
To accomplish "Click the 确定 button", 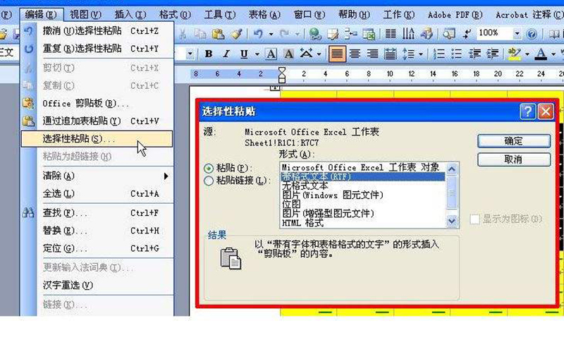I will tap(514, 141).
